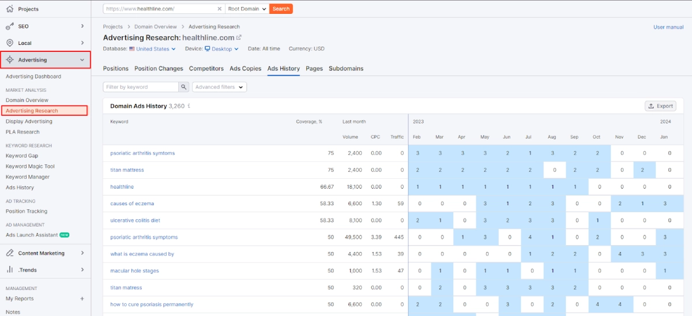The width and height of the screenshot is (692, 316).
Task: Click the Filter by keyword field
Action: (x=141, y=87)
